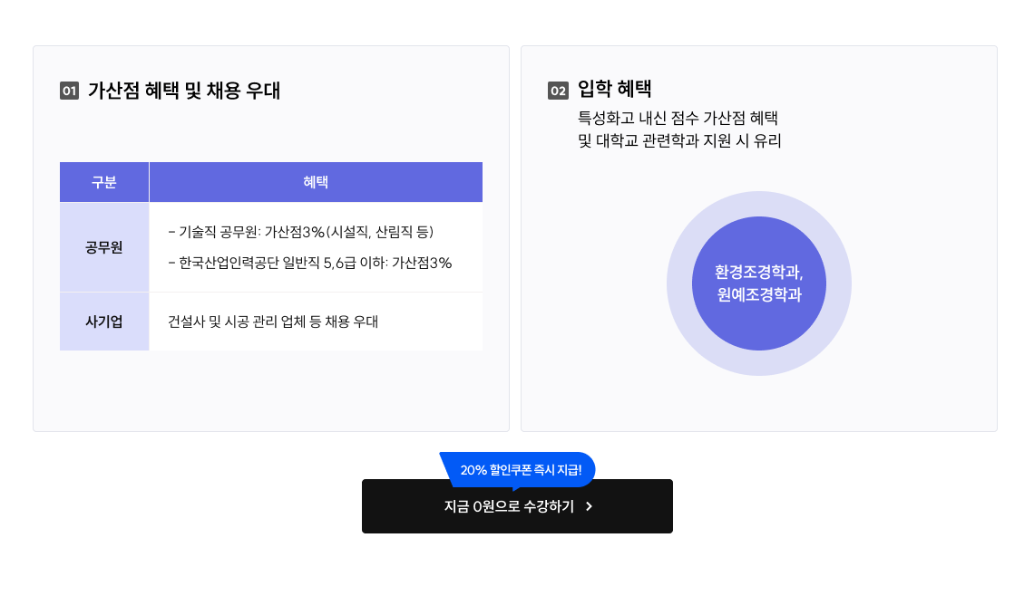
Task: Click the '혜택' table header cell
Action: click(316, 182)
